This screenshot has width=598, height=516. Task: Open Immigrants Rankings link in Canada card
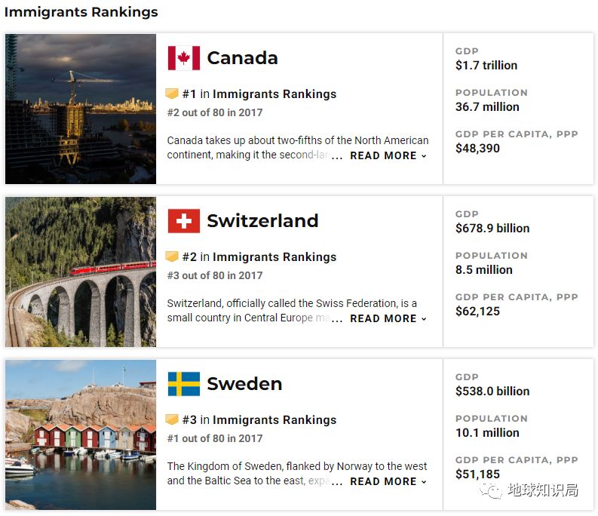[x=274, y=94]
